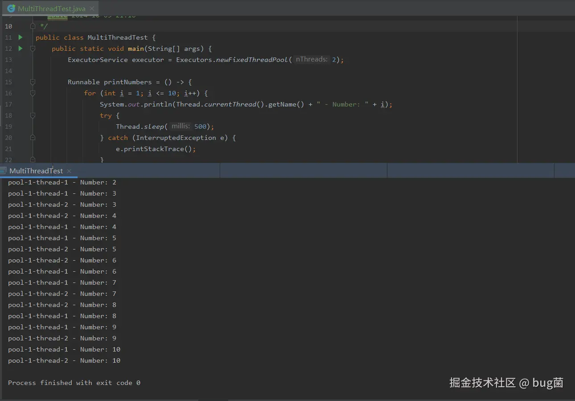Image resolution: width=575 pixels, height=401 pixels.
Task: Collapse the main method fold marker on line 12
Action: click(x=33, y=49)
